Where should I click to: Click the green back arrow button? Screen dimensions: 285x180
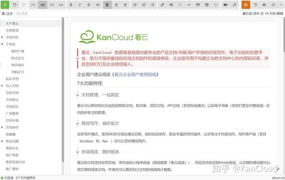(5, 5)
